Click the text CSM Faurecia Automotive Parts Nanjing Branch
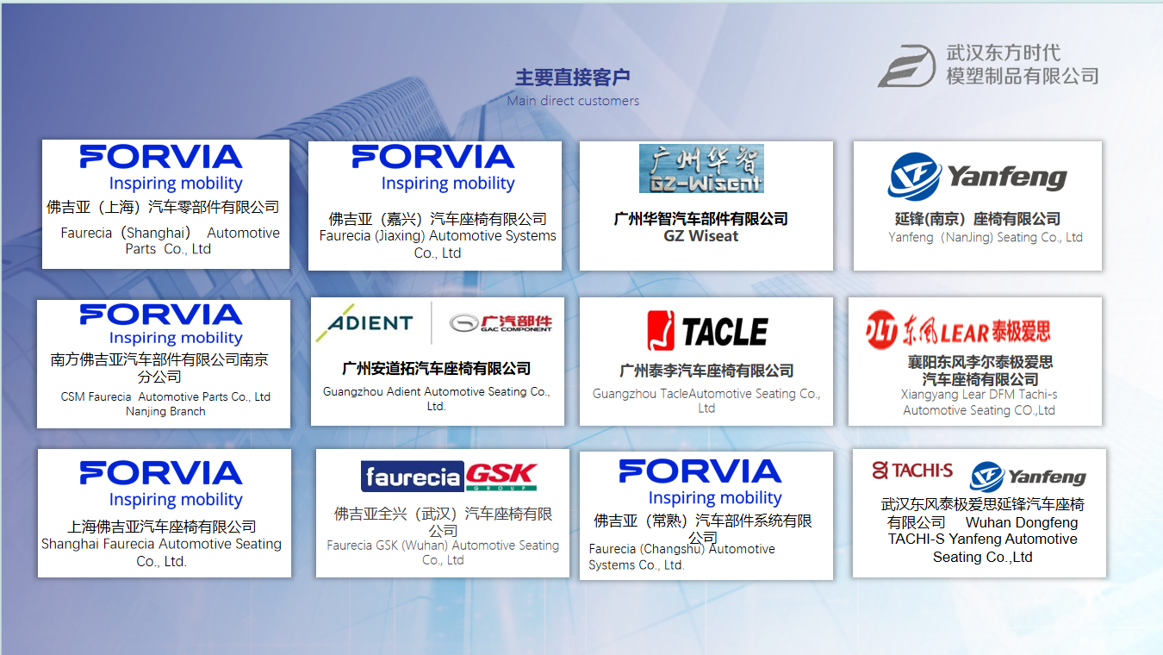1163x655 pixels. point(165,404)
